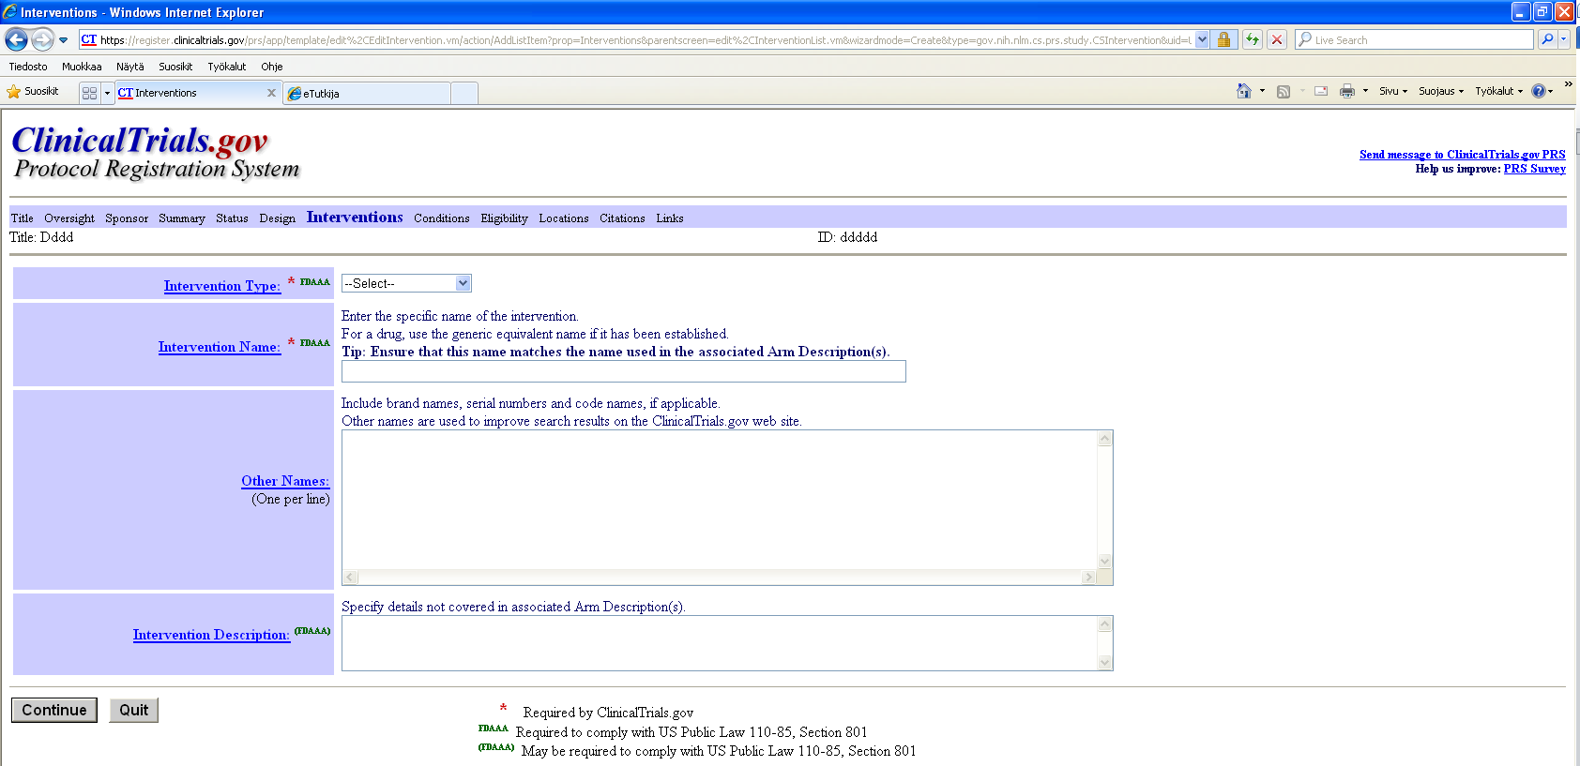Click the RSS feeds icon
Viewport: 1580px width, 766px height.
click(1284, 91)
